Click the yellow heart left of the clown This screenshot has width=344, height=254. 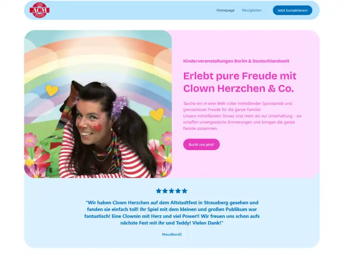pos(52,90)
